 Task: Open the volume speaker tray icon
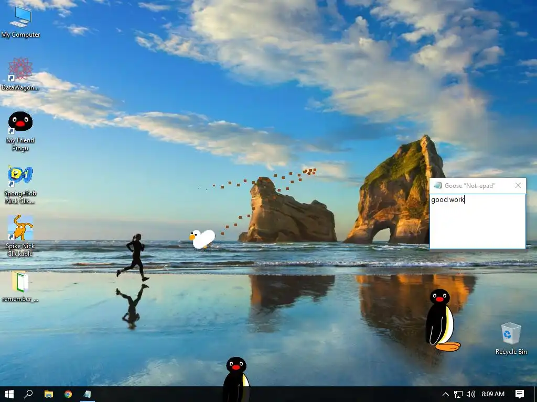(x=471, y=394)
